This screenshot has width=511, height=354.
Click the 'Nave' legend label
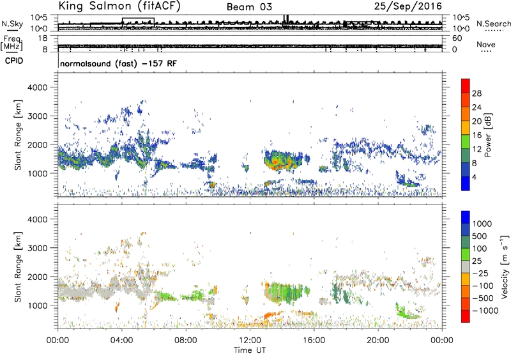[x=486, y=45]
